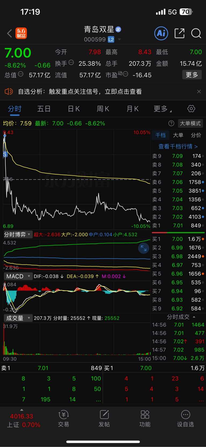Viewport: 206px width, 447px height.
Task: Tap the 14:57 7.02 trade record
Action: pos(178,350)
